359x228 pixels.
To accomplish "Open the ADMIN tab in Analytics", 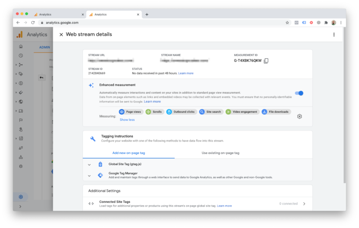I will (x=44, y=47).
